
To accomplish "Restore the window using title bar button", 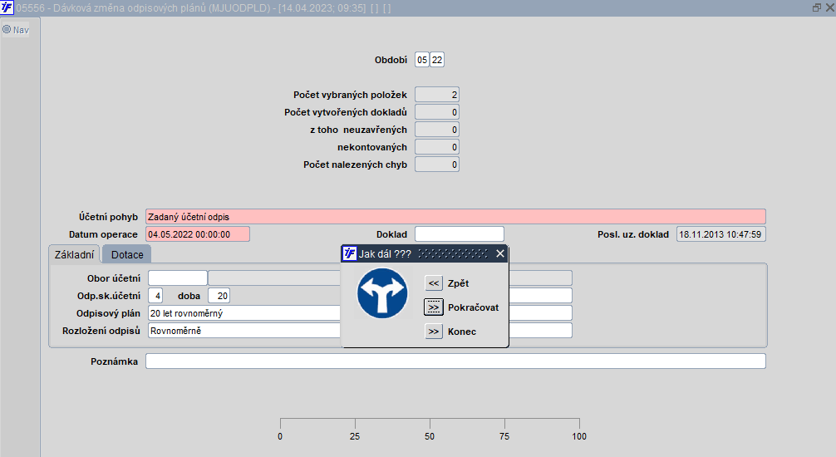I will click(x=816, y=7).
